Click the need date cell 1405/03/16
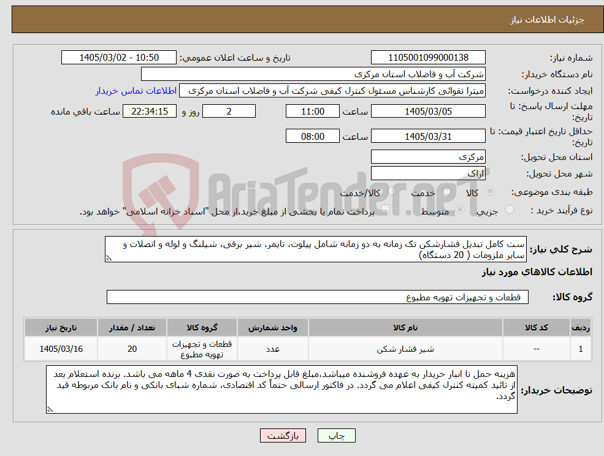The image size is (604, 456). pos(61,349)
